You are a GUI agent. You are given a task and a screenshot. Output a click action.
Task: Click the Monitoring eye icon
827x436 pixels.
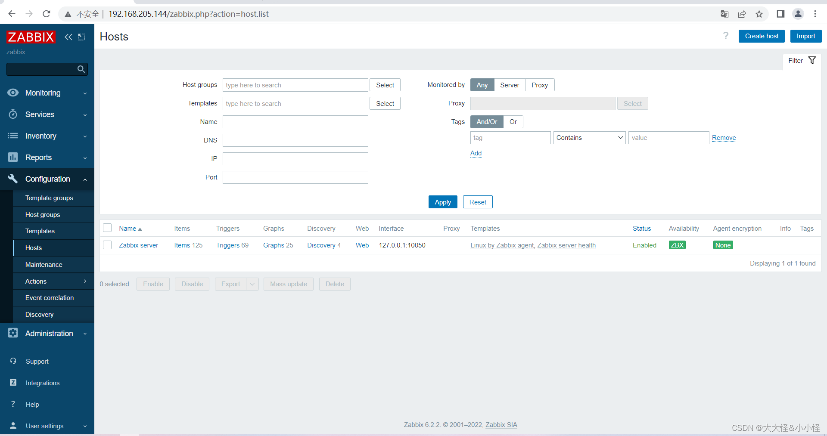13,93
